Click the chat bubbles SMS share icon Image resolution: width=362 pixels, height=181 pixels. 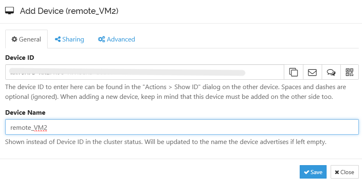[331, 72]
